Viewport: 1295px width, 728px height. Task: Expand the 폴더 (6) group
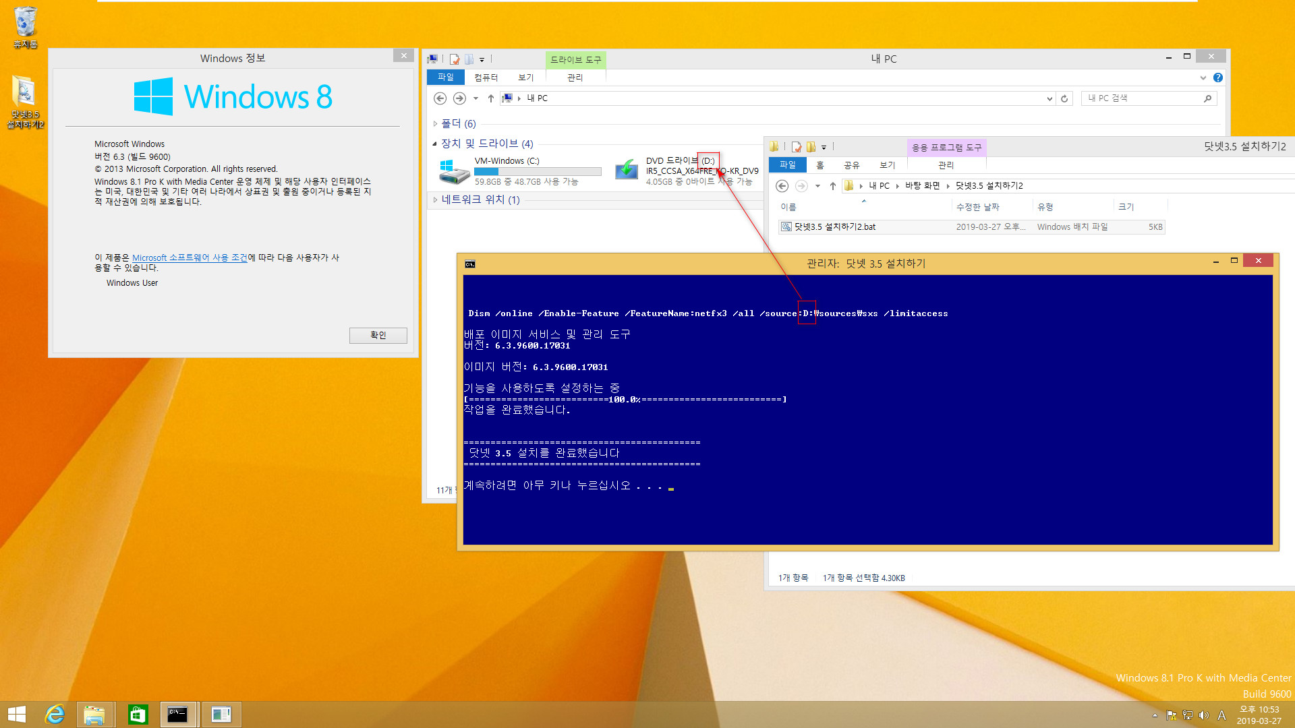coord(435,124)
